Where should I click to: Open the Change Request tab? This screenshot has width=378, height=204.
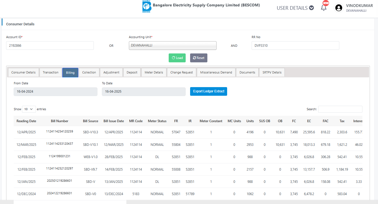pos(181,72)
